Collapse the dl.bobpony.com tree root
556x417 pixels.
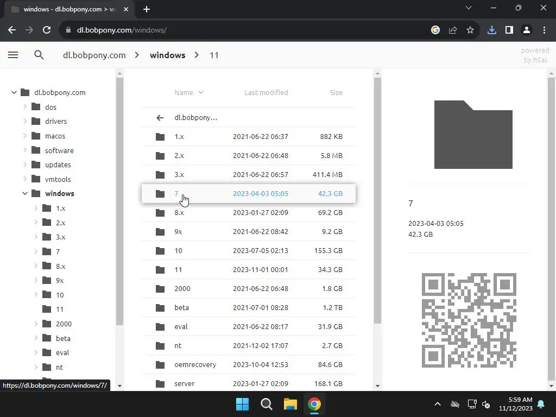click(x=14, y=92)
